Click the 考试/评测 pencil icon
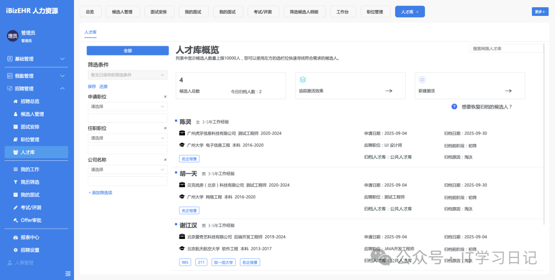 15,208
